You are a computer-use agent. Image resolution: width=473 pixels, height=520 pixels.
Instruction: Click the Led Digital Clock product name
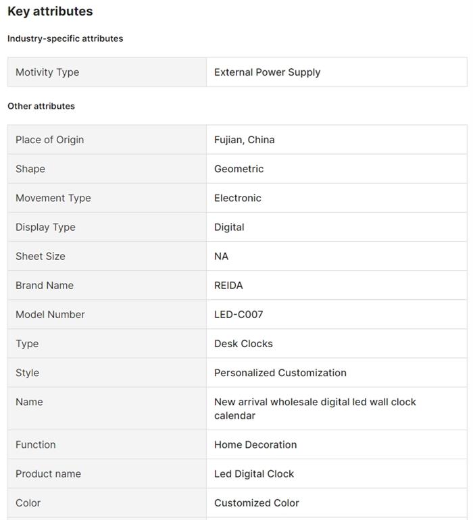coord(254,473)
